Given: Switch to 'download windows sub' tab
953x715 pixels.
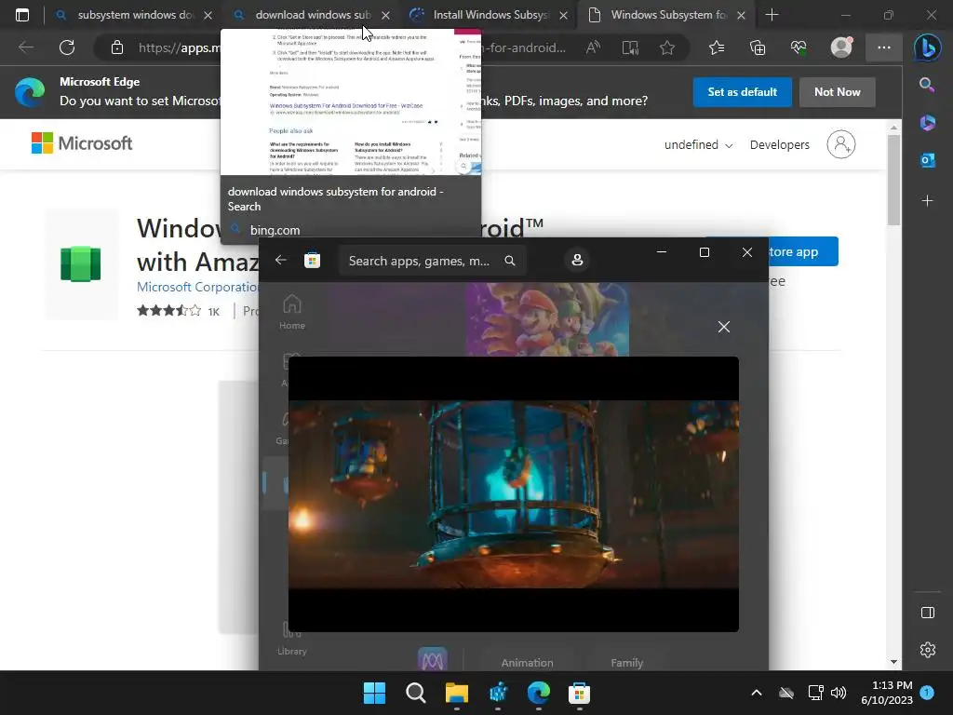Looking at the screenshot, I should pos(313,15).
